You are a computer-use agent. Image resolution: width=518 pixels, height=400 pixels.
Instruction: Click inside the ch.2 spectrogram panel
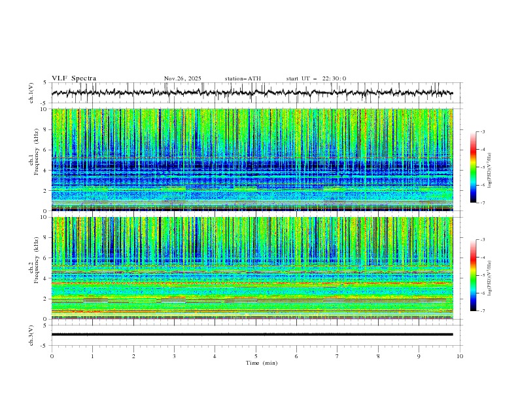click(x=252, y=267)
